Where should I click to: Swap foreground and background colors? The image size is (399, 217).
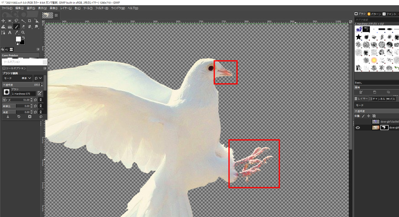click(x=24, y=37)
